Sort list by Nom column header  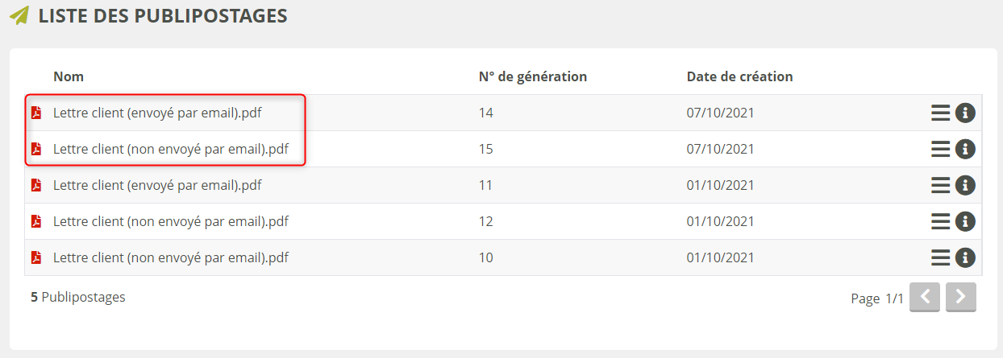69,76
